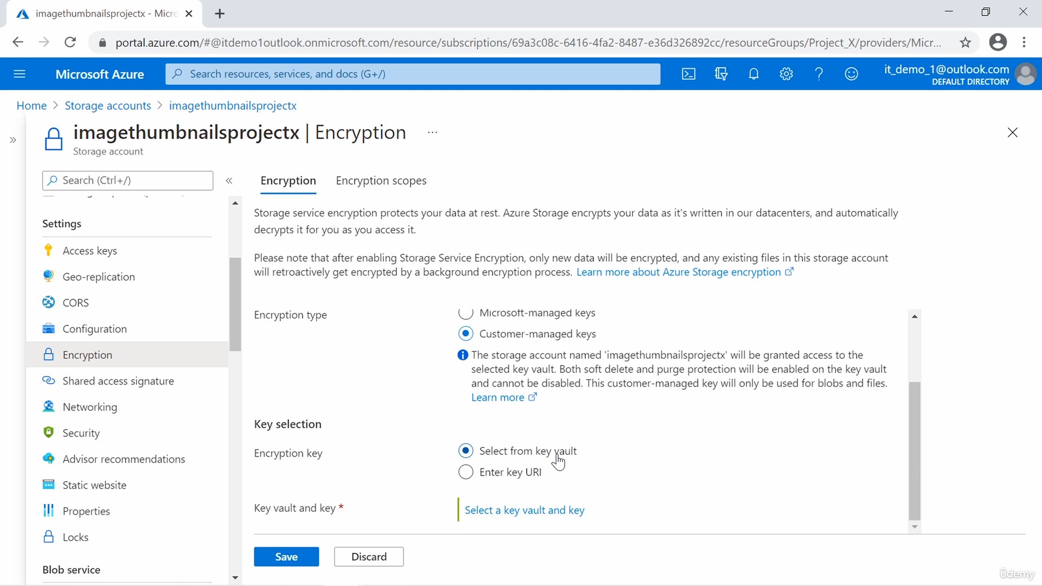Bookmark this page with the star icon
Screen dimensions: 1042x586
(x=965, y=42)
